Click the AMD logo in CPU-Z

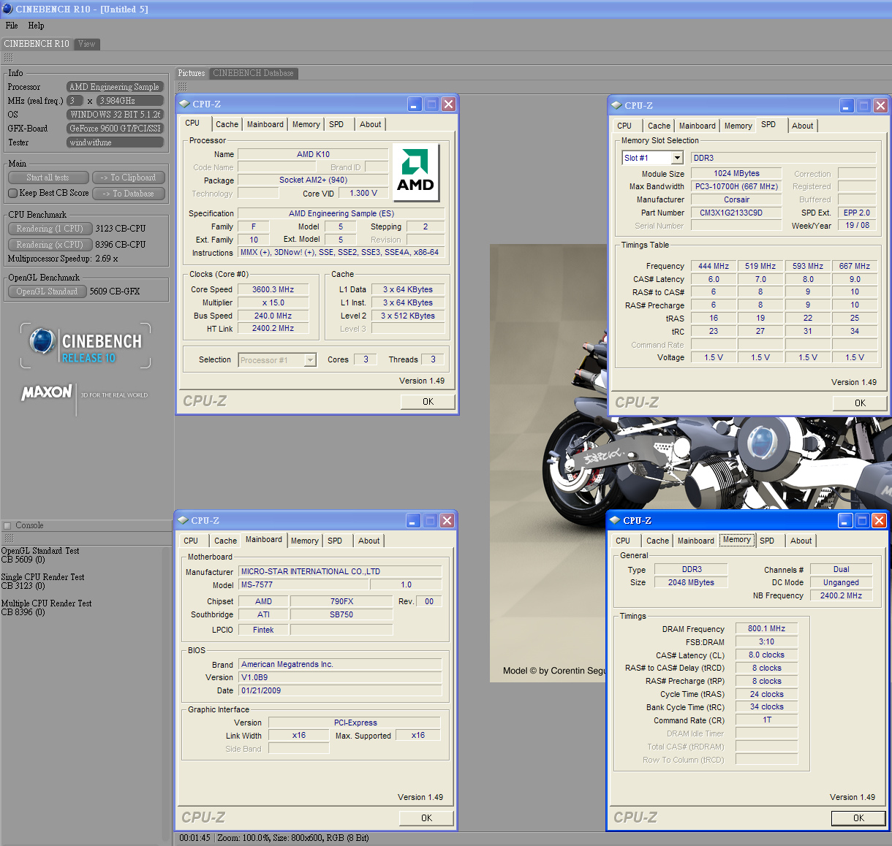click(x=415, y=171)
